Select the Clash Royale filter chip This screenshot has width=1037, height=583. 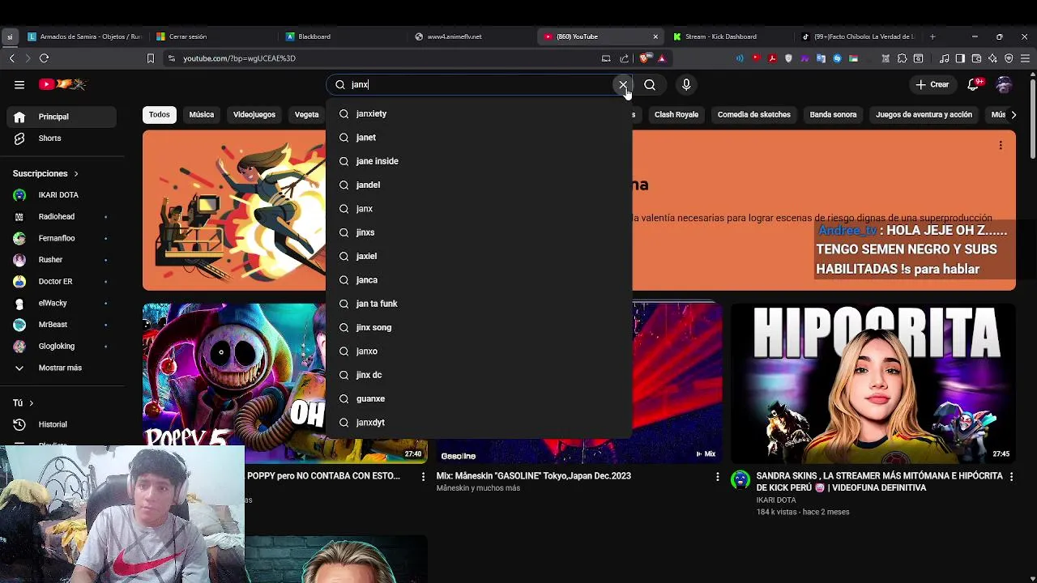[676, 114]
